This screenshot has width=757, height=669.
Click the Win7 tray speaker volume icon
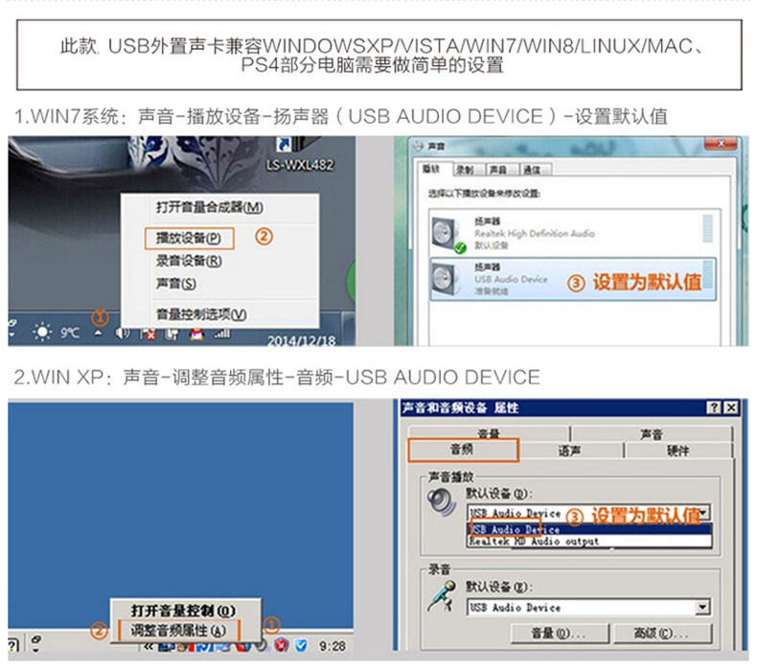click(123, 333)
